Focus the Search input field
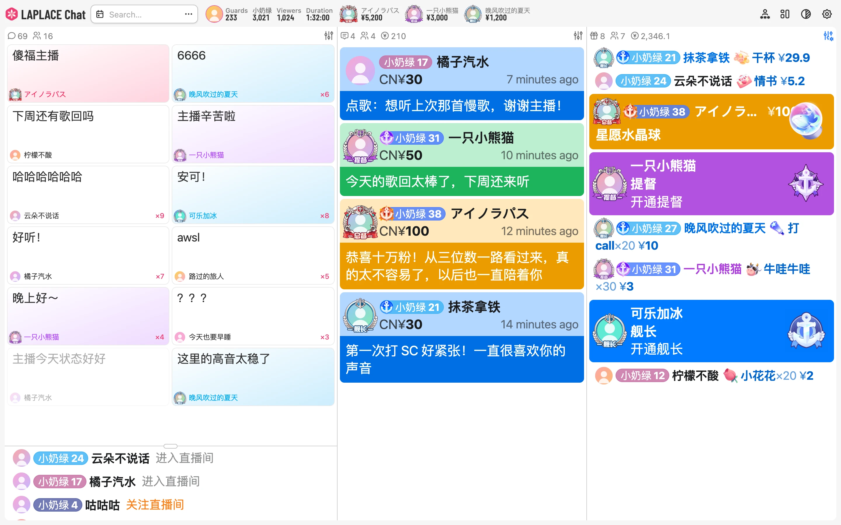This screenshot has height=525, width=841. click(x=144, y=14)
